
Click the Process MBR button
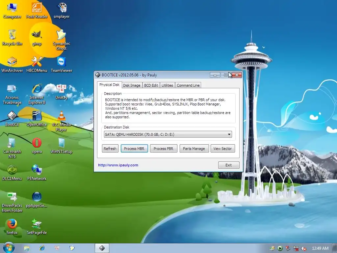click(134, 149)
